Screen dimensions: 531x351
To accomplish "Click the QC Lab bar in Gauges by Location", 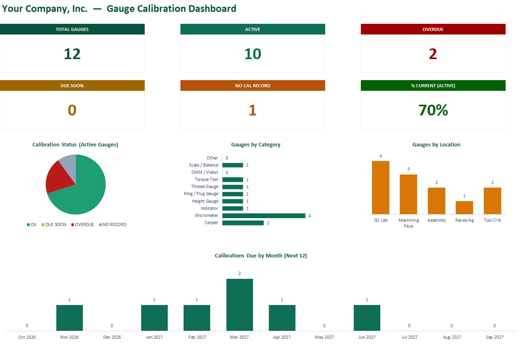I will pos(381,187).
